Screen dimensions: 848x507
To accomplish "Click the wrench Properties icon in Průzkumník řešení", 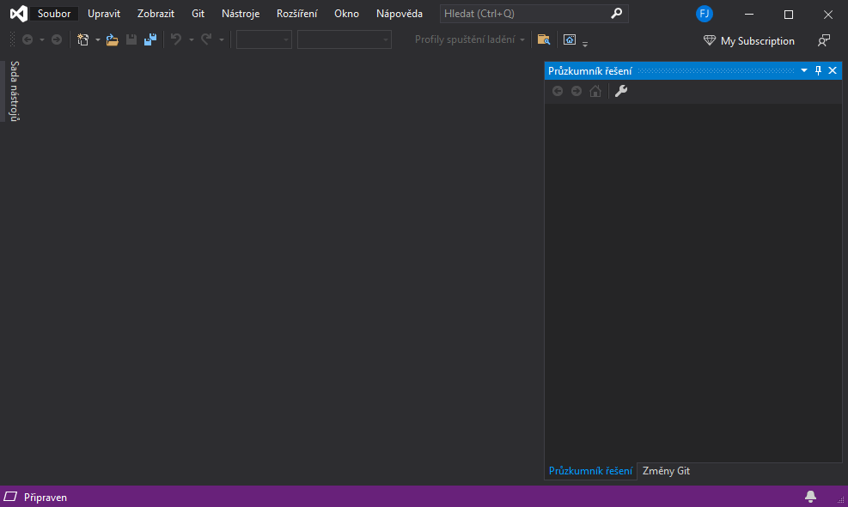I will point(621,91).
